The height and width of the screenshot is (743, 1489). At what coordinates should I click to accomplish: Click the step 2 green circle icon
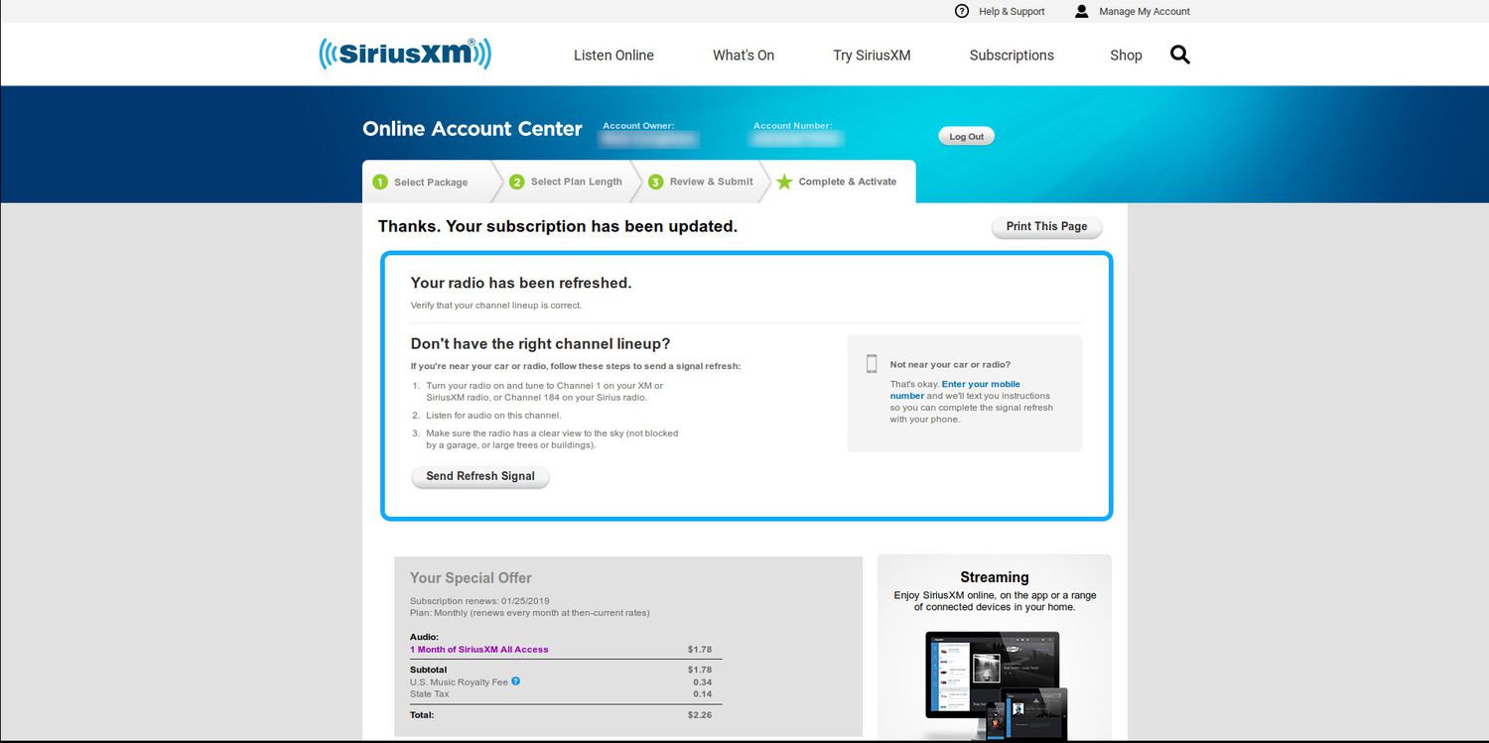point(516,182)
